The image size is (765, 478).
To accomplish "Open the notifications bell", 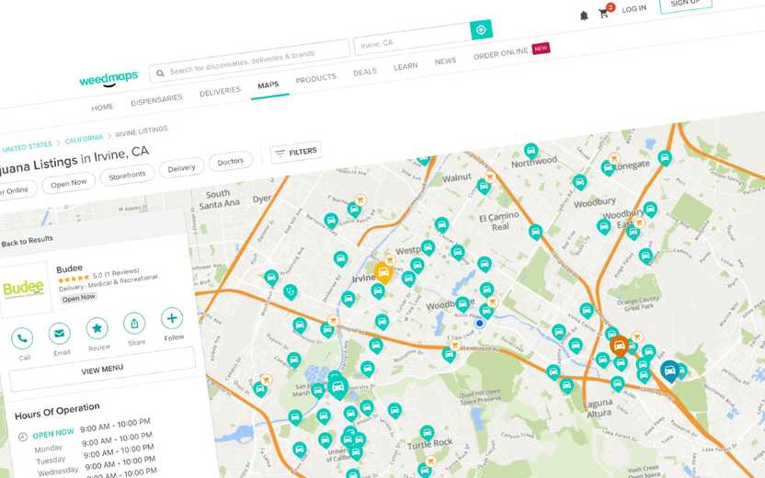I will tap(584, 16).
